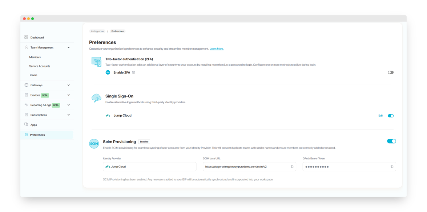This screenshot has width=427, height=212.
Task: Select the Devices sidebar icon
Action: click(x=26, y=95)
